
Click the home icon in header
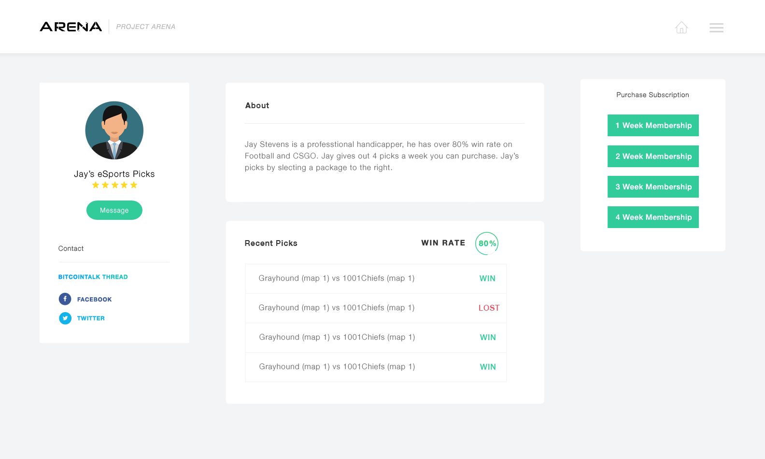pos(681,28)
